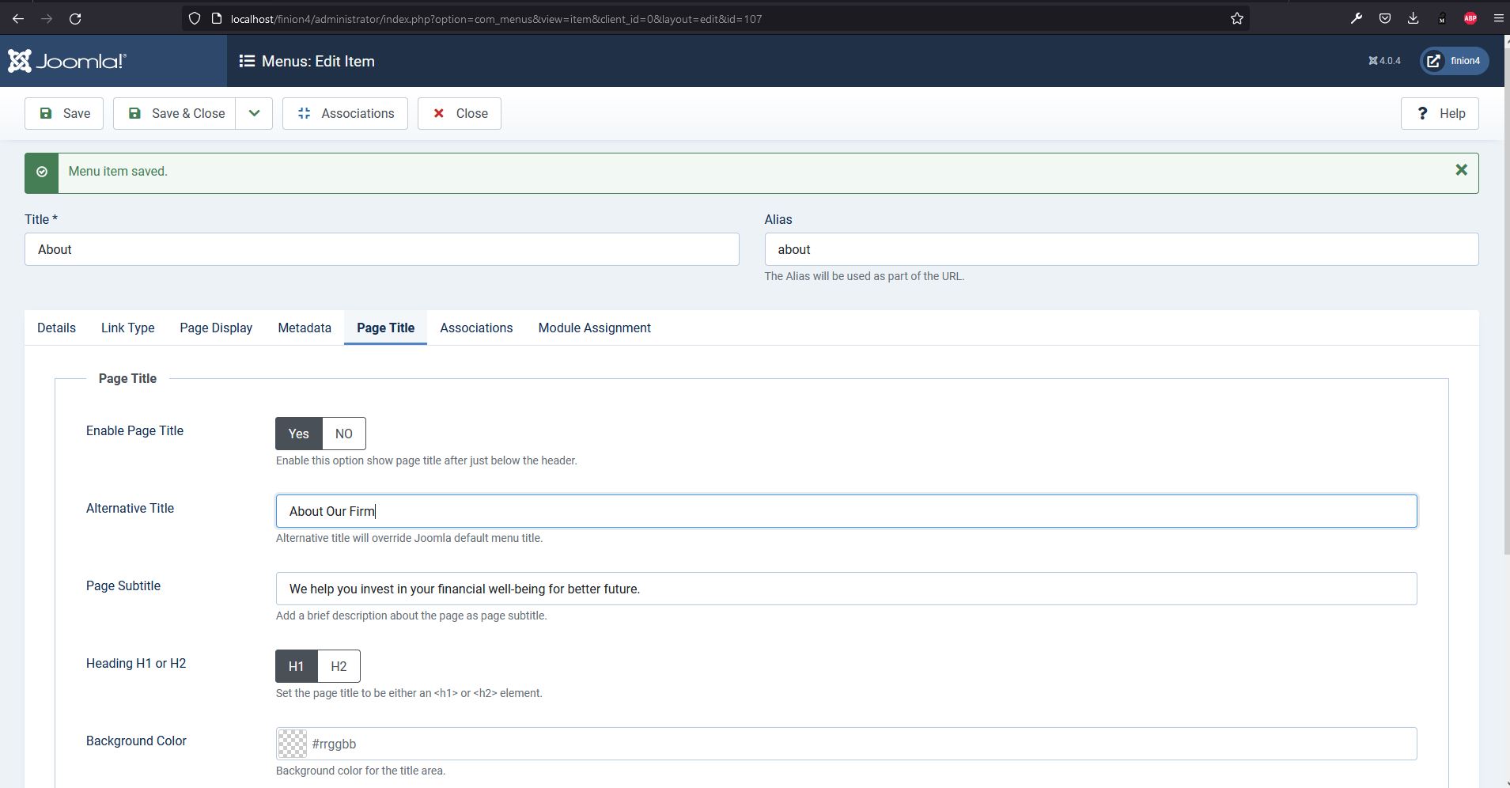The height and width of the screenshot is (788, 1510).
Task: Open the browser hamburger menu
Action: coord(1498,18)
